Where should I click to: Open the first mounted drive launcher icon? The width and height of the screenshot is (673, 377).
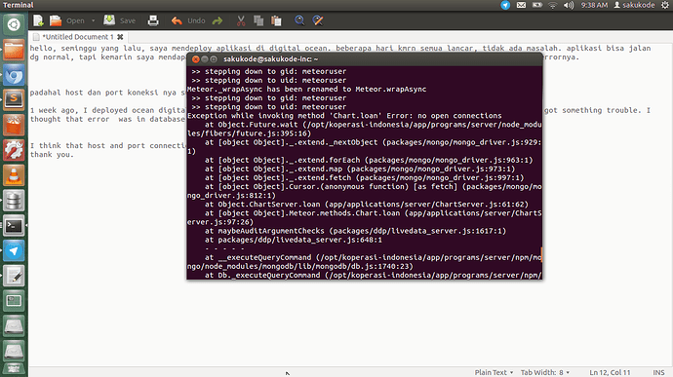14,326
